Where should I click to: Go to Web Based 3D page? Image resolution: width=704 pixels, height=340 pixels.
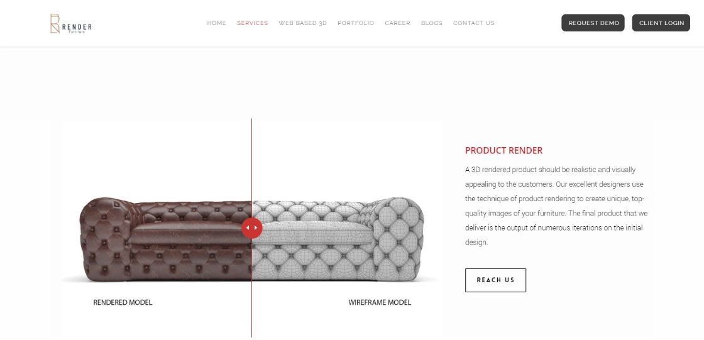pyautogui.click(x=302, y=23)
